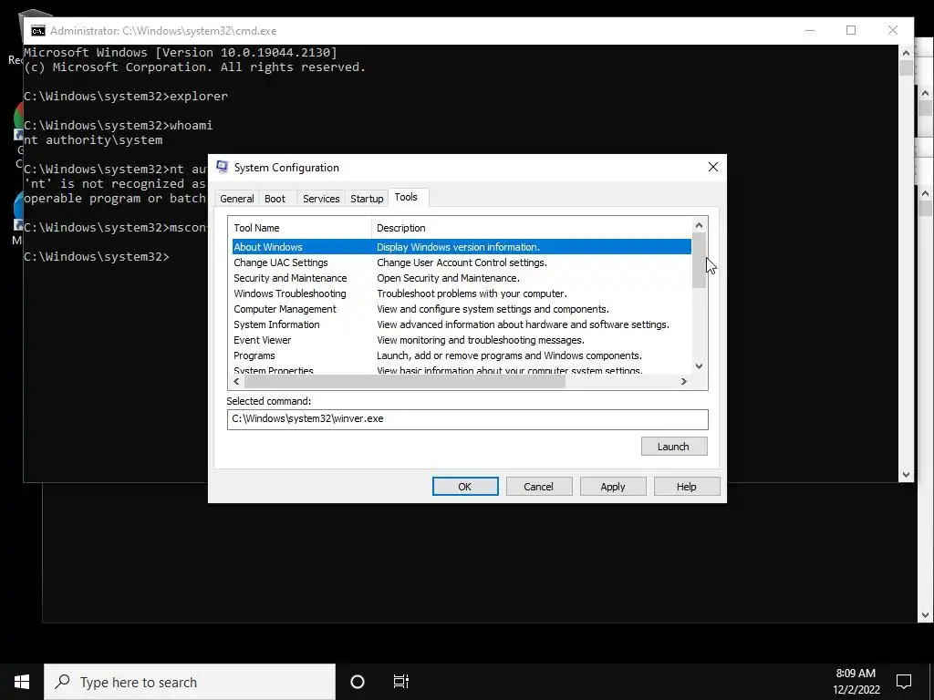Open Help in System Configuration
The height and width of the screenshot is (700, 934).
click(687, 487)
